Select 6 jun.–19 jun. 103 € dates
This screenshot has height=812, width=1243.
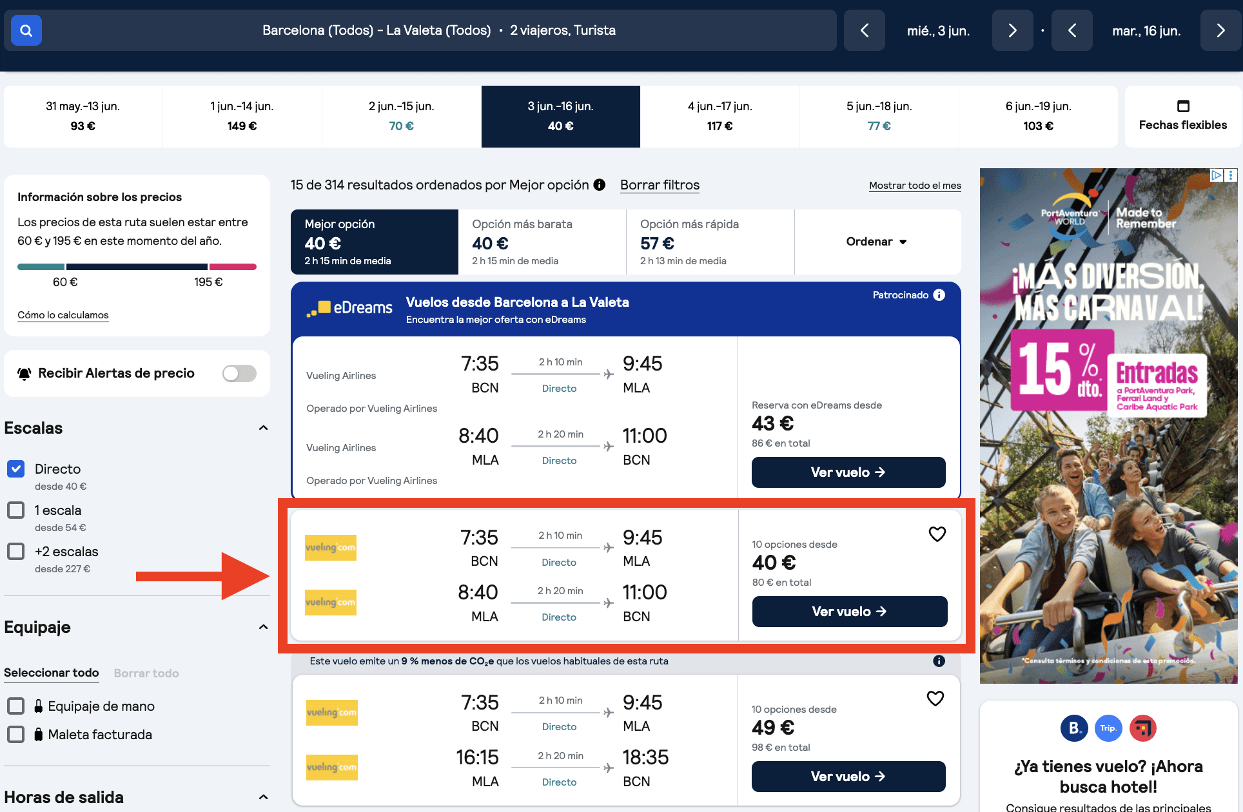pyautogui.click(x=1039, y=116)
